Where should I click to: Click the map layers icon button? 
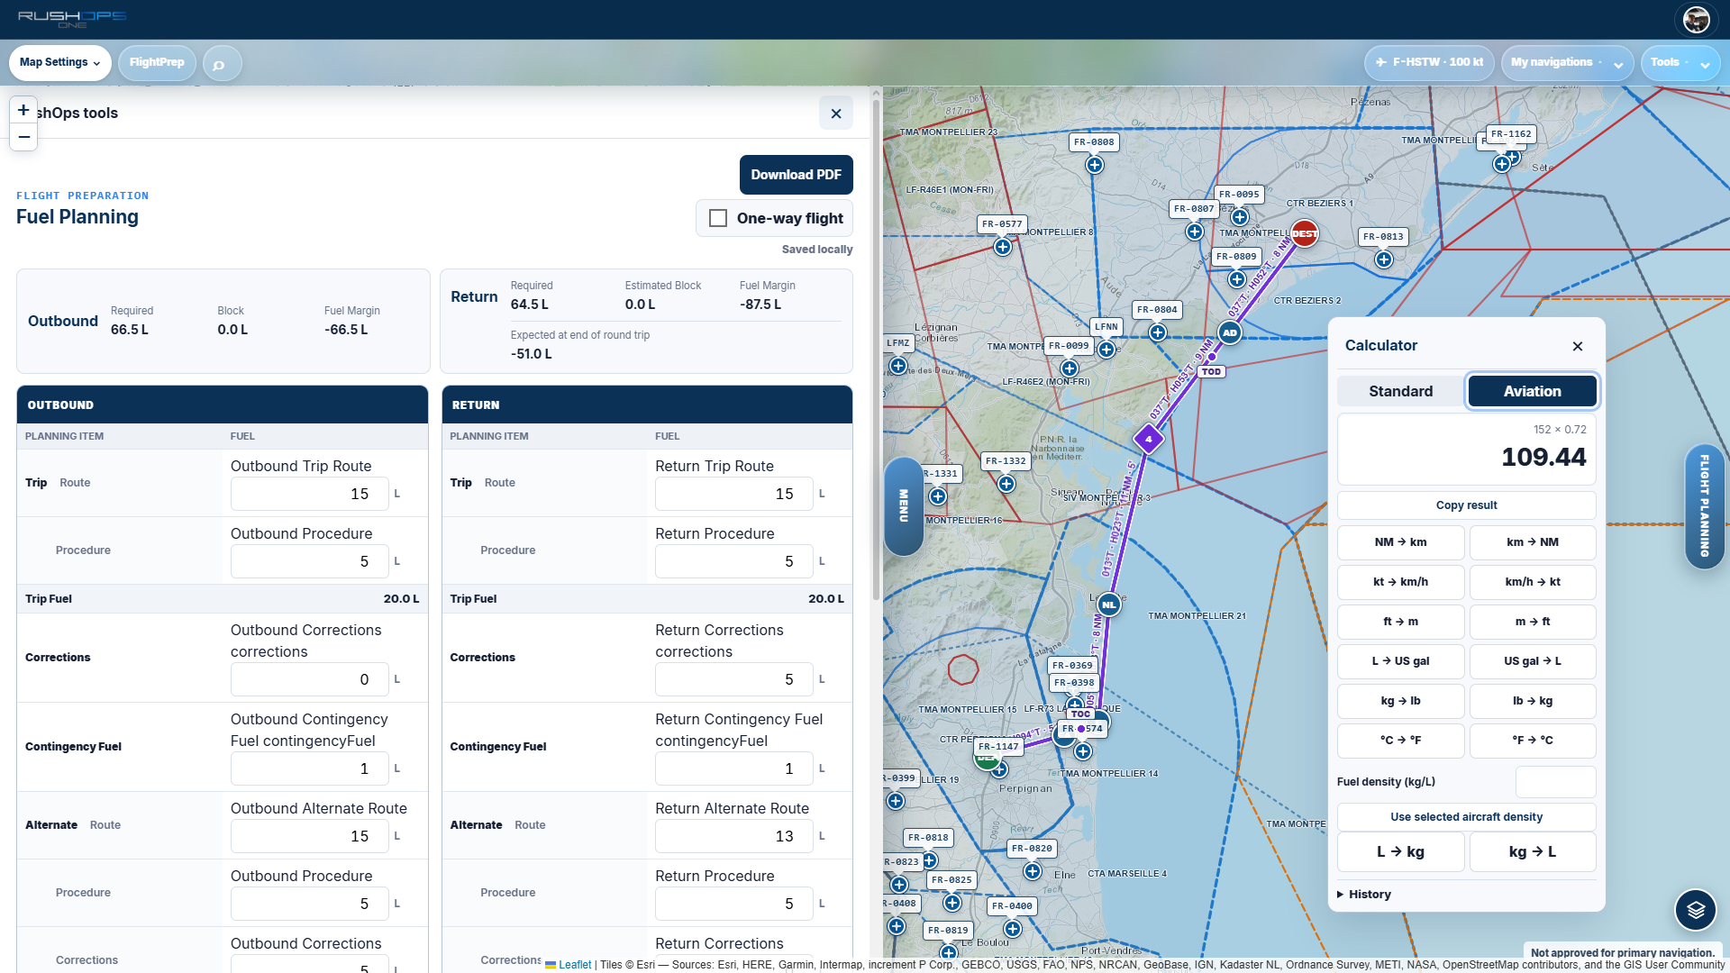click(1696, 909)
